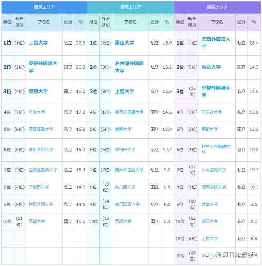Click 東京外国語大学 ranked 4位 in 東海エリア
The width and height of the screenshot is (262, 266).
(x=129, y=112)
